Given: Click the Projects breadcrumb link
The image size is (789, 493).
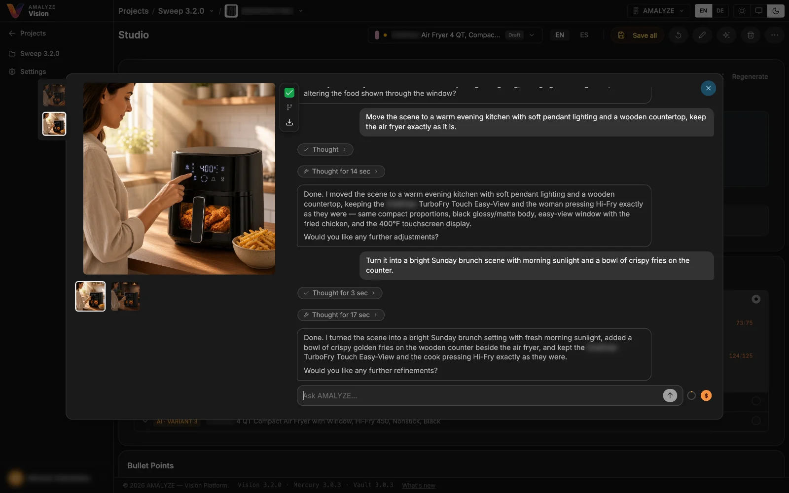Looking at the screenshot, I should coord(133,11).
